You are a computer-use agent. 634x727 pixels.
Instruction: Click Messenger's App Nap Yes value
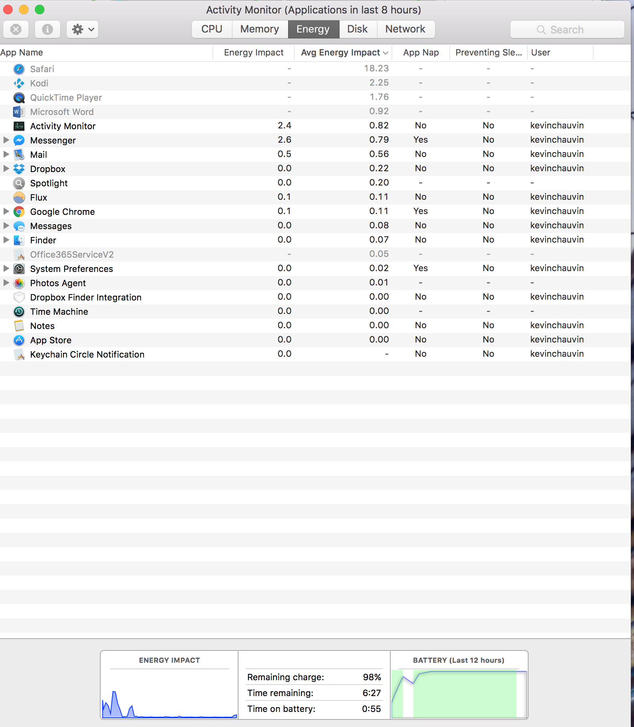[420, 140]
